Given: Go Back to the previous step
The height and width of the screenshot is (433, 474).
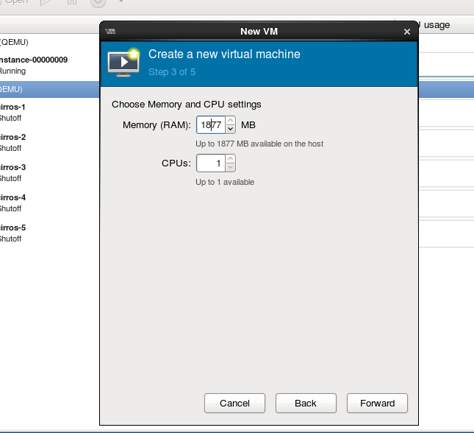Looking at the screenshot, I should click(306, 403).
